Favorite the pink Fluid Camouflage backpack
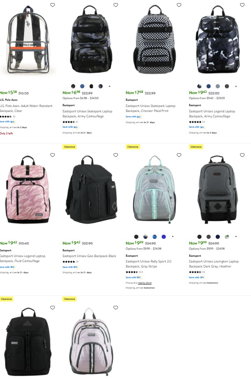Screen dimensions: 251x379 point(52,155)
